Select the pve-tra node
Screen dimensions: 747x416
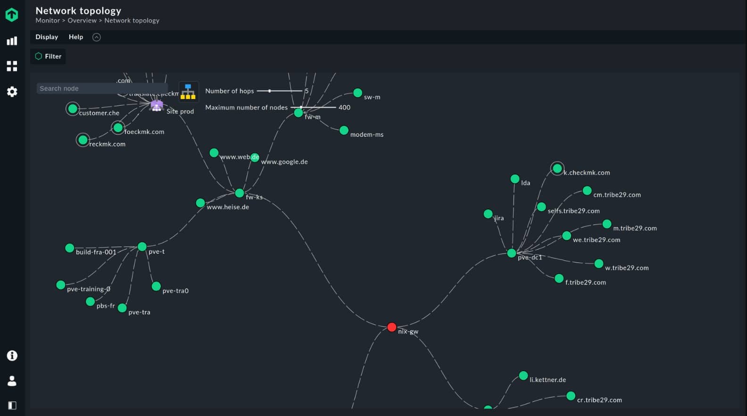(122, 308)
